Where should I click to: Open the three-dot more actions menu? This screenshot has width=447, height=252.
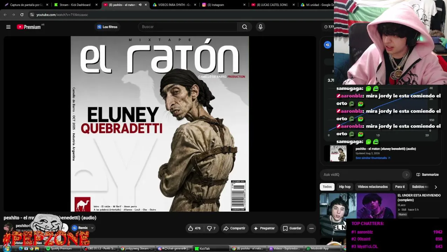311,228
